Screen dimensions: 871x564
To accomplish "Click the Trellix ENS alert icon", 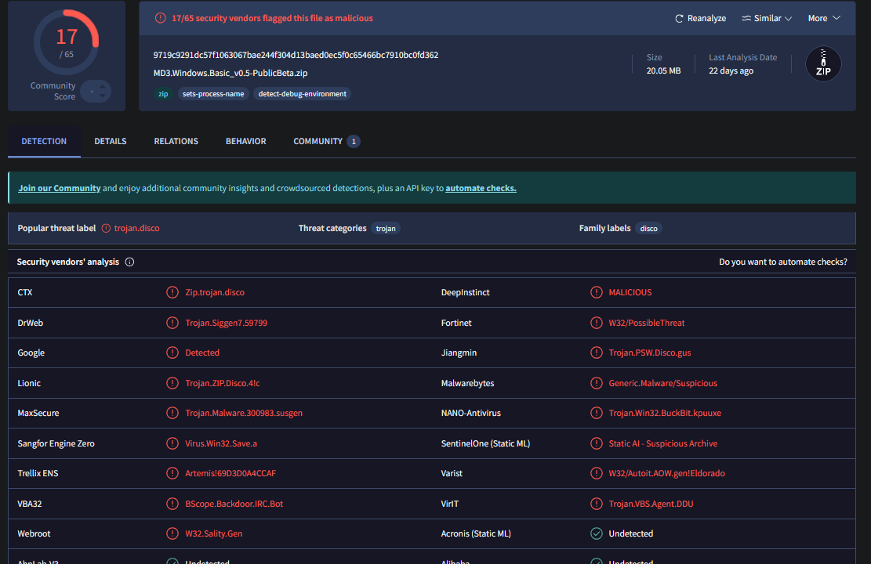I will point(172,473).
